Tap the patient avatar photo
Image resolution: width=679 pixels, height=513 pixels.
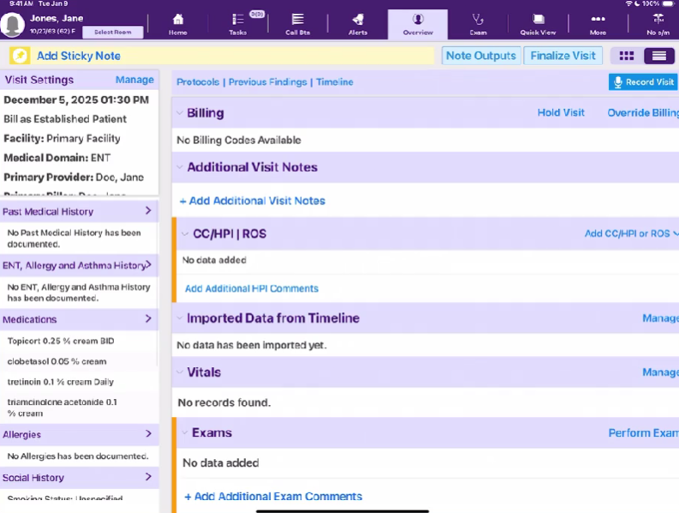[x=12, y=24]
